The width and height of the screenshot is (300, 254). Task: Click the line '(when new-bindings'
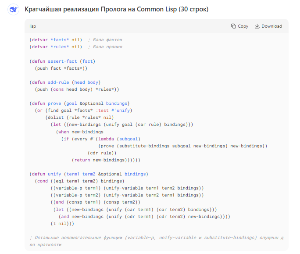click(79, 132)
